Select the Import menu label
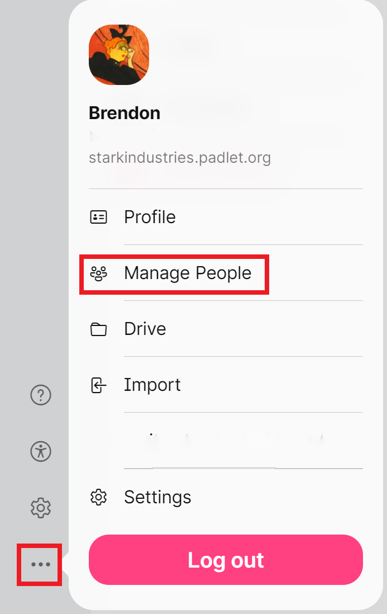This screenshot has height=614, width=387. point(152,385)
